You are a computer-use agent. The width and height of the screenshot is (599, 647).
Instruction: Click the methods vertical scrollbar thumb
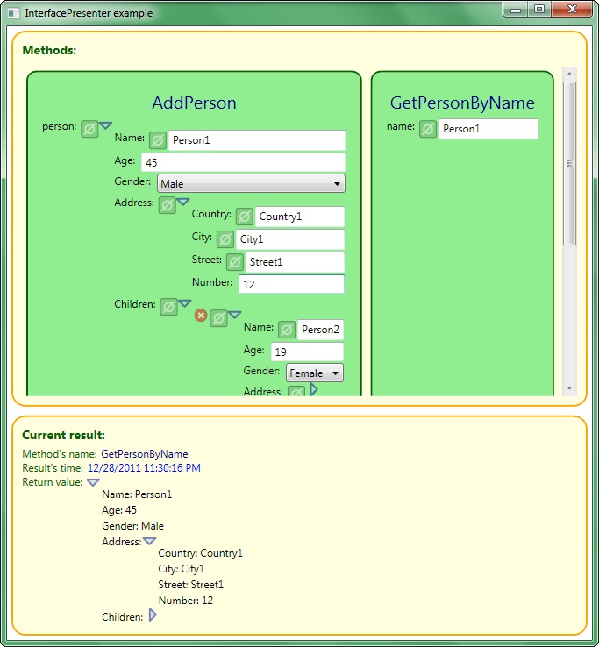[x=570, y=163]
